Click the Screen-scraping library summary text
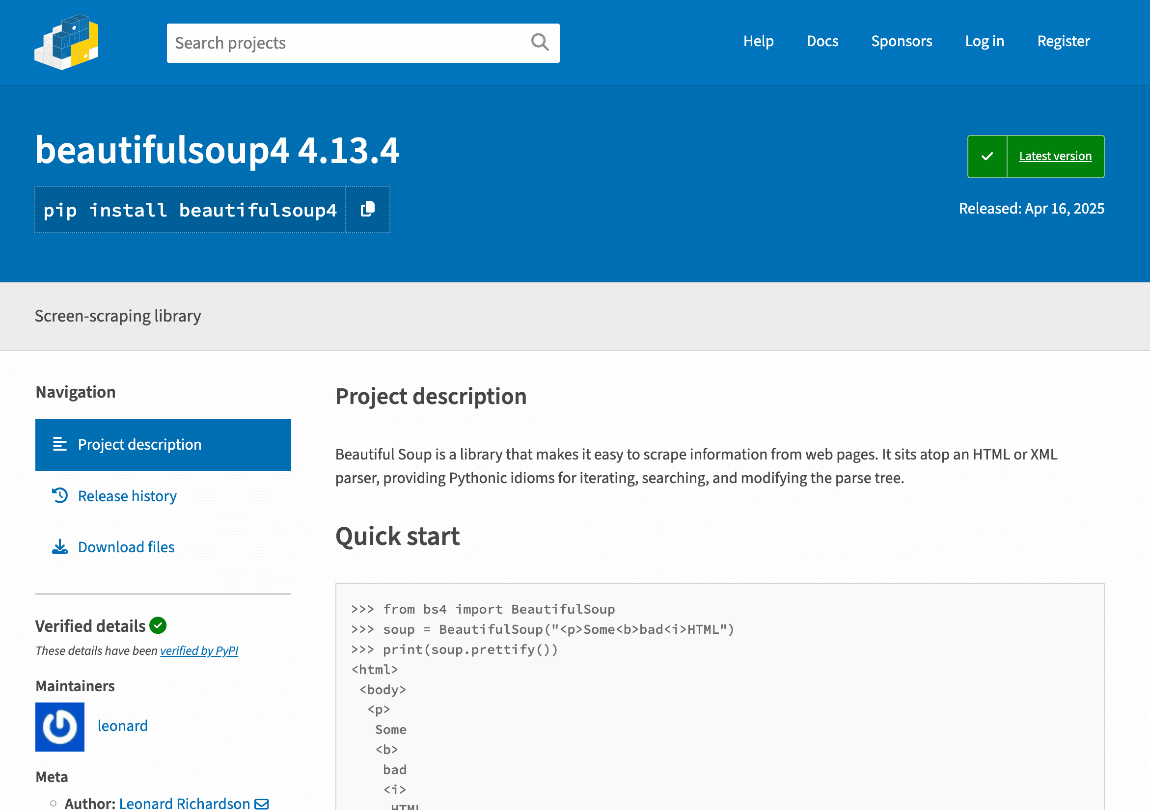Image resolution: width=1150 pixels, height=810 pixels. tap(118, 316)
